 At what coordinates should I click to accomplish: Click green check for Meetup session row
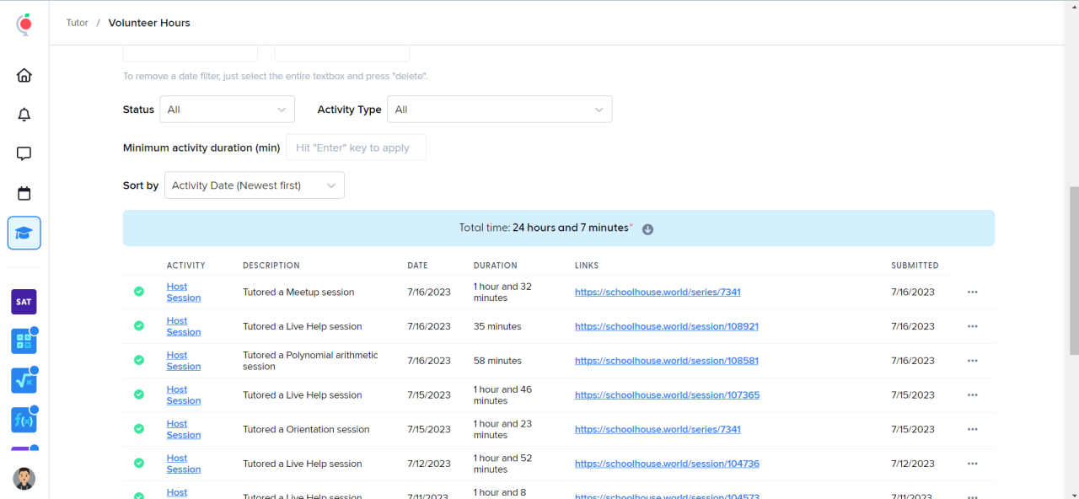click(139, 292)
